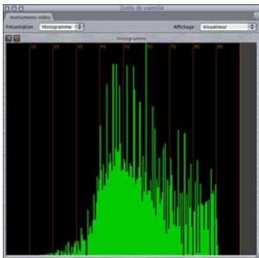Select the Instruments vidéo tab
Screen dimensions: 259x258
point(29,18)
